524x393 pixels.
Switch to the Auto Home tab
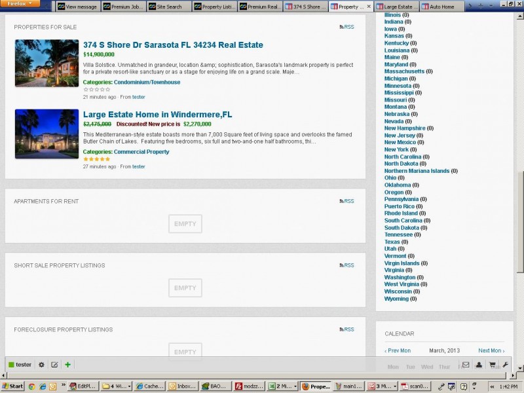click(442, 7)
